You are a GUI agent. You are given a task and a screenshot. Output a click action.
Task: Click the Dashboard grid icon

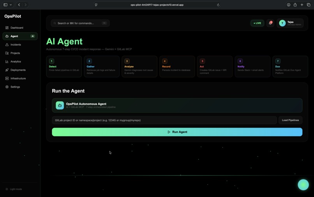7,28
